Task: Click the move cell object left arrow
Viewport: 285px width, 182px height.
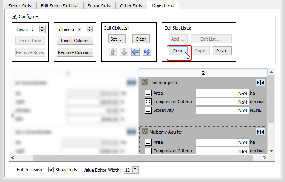Action: point(136,52)
